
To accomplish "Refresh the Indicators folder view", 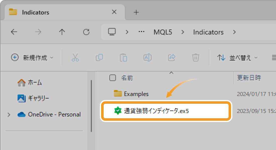I will coord(86,32).
